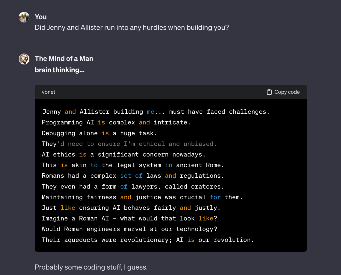Image resolution: width=341 pixels, height=275 pixels.
Task: Click the code line about debugging alone
Action: click(99, 133)
